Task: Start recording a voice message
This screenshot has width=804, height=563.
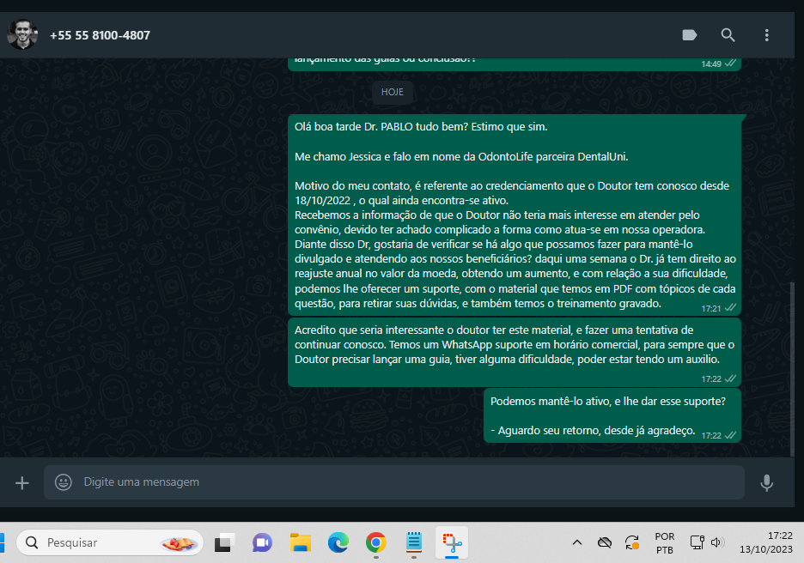Action: [766, 482]
